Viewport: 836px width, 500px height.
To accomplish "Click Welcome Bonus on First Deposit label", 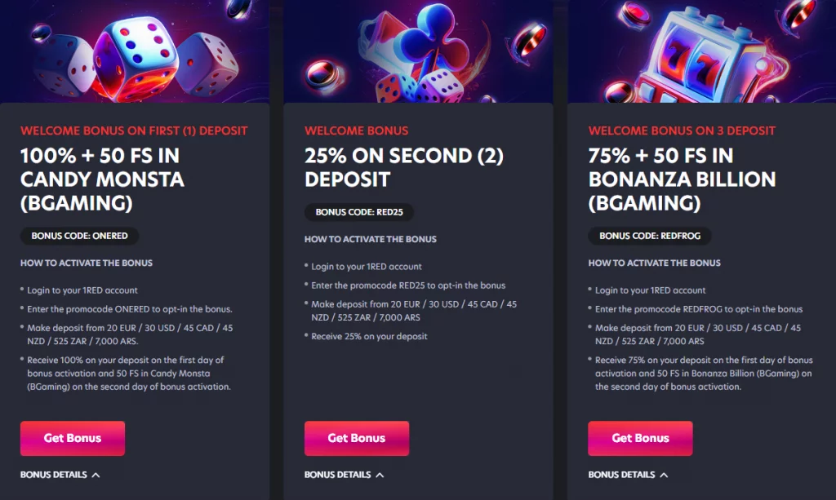I will click(x=134, y=131).
